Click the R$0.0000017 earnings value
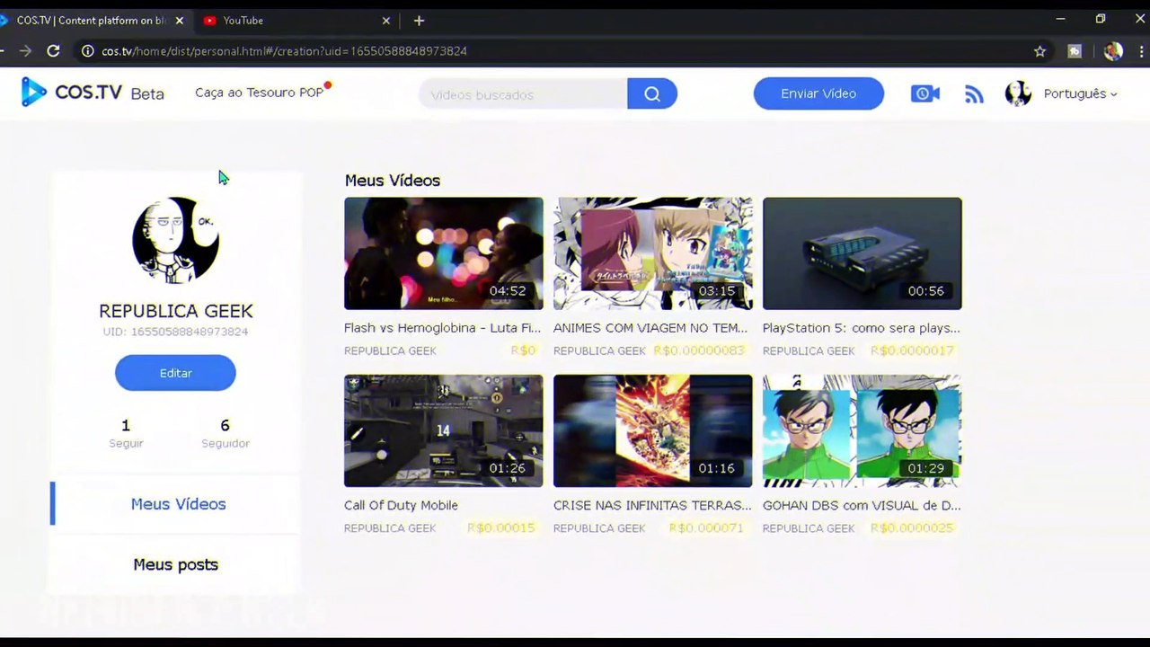This screenshot has width=1150, height=647. pos(912,350)
